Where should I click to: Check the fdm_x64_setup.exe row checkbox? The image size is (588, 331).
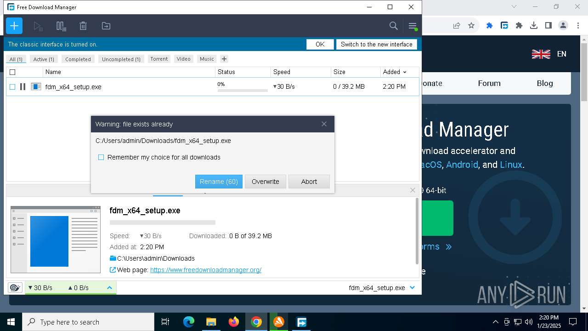12,87
